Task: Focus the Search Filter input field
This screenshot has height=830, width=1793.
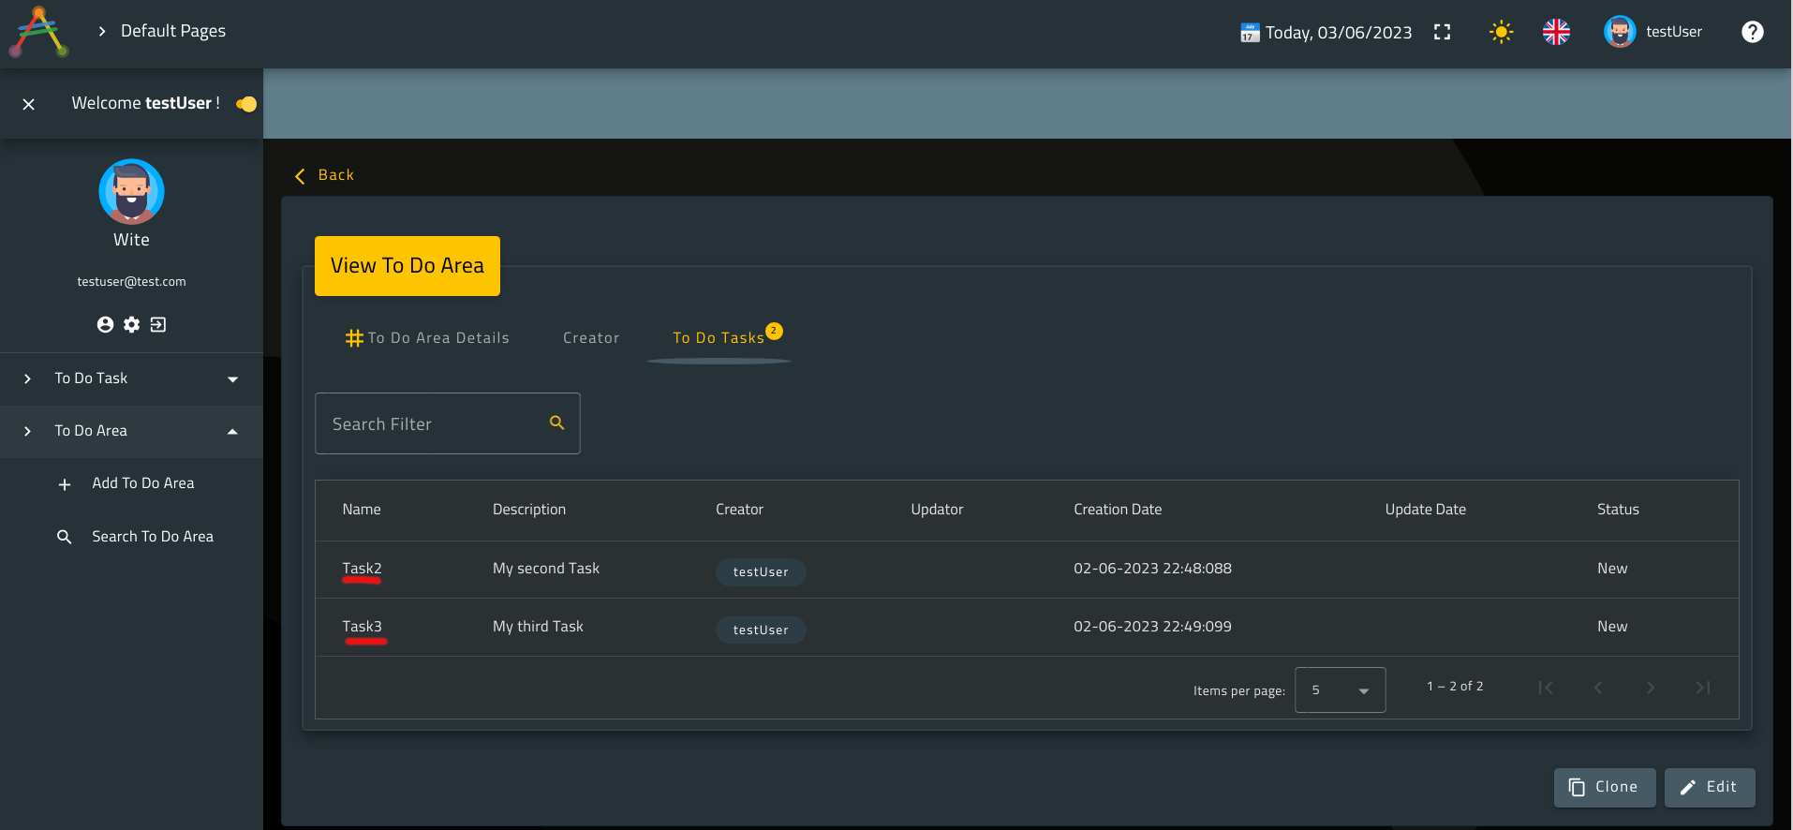Action: pyautogui.click(x=431, y=424)
